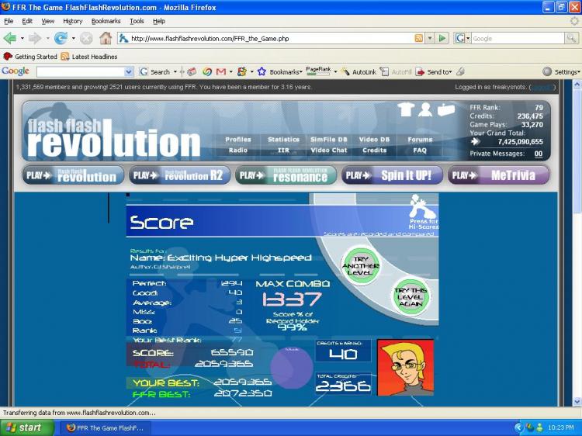Screen dimensions: 582x436
Task: Open the History menu
Action: (72, 21)
